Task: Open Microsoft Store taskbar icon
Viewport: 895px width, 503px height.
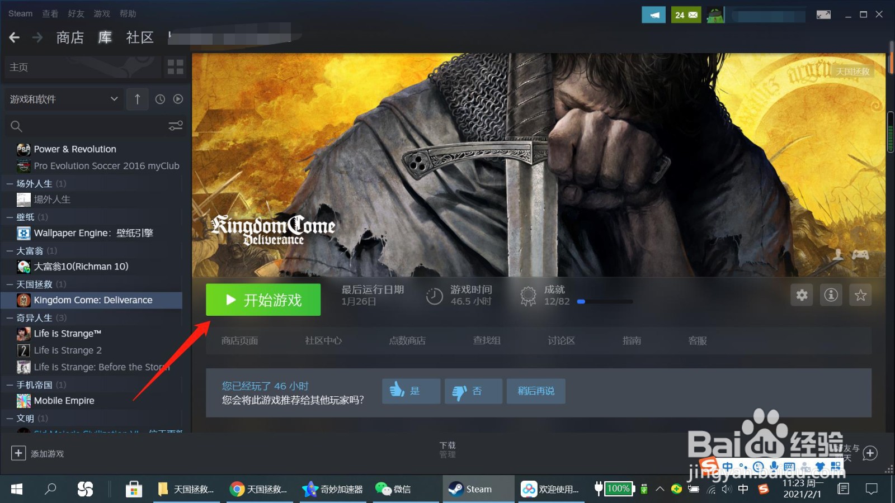Action: (x=134, y=489)
